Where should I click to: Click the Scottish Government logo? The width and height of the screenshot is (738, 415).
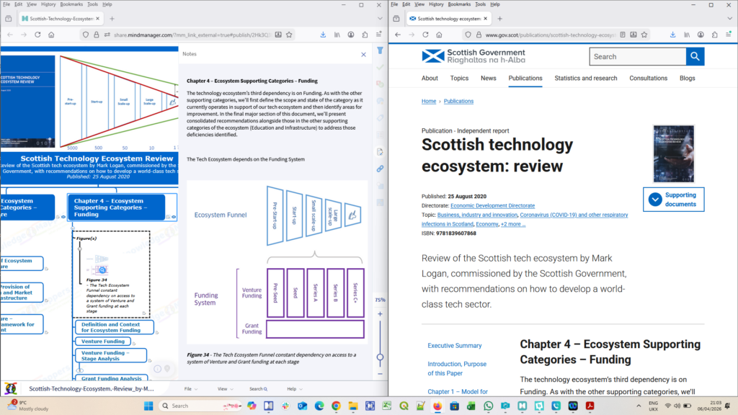click(474, 56)
